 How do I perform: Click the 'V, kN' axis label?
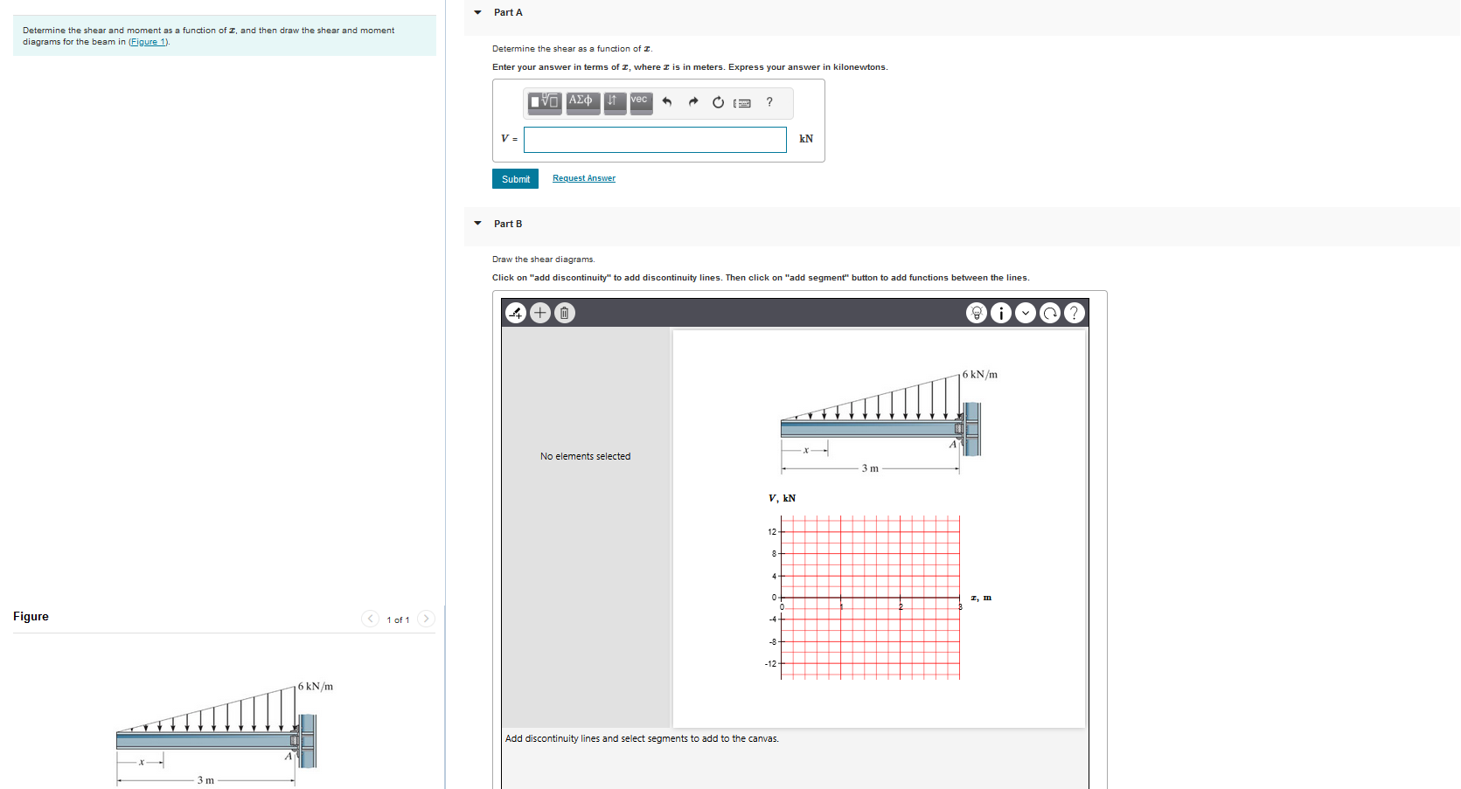782,498
